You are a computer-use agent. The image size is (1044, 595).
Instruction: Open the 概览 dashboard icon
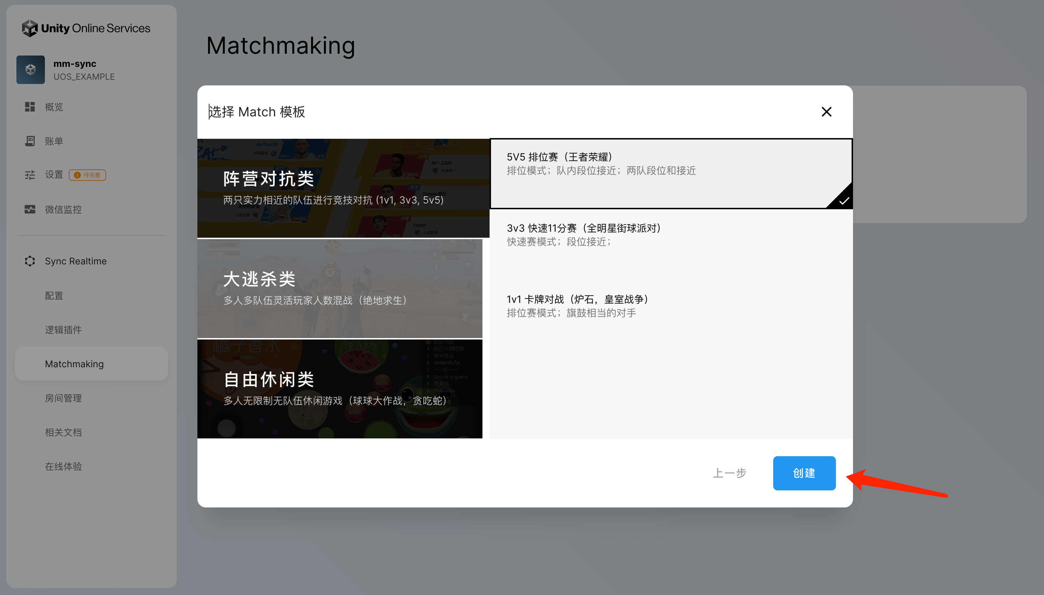(x=30, y=107)
